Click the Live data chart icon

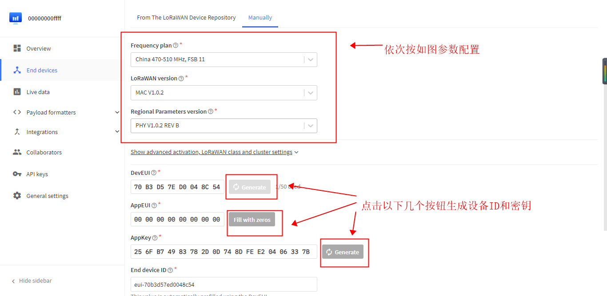(x=17, y=92)
